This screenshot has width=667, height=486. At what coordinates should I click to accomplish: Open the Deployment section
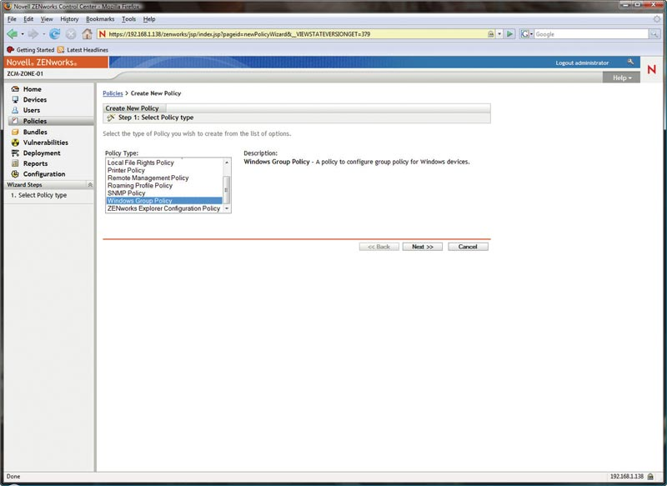click(42, 153)
